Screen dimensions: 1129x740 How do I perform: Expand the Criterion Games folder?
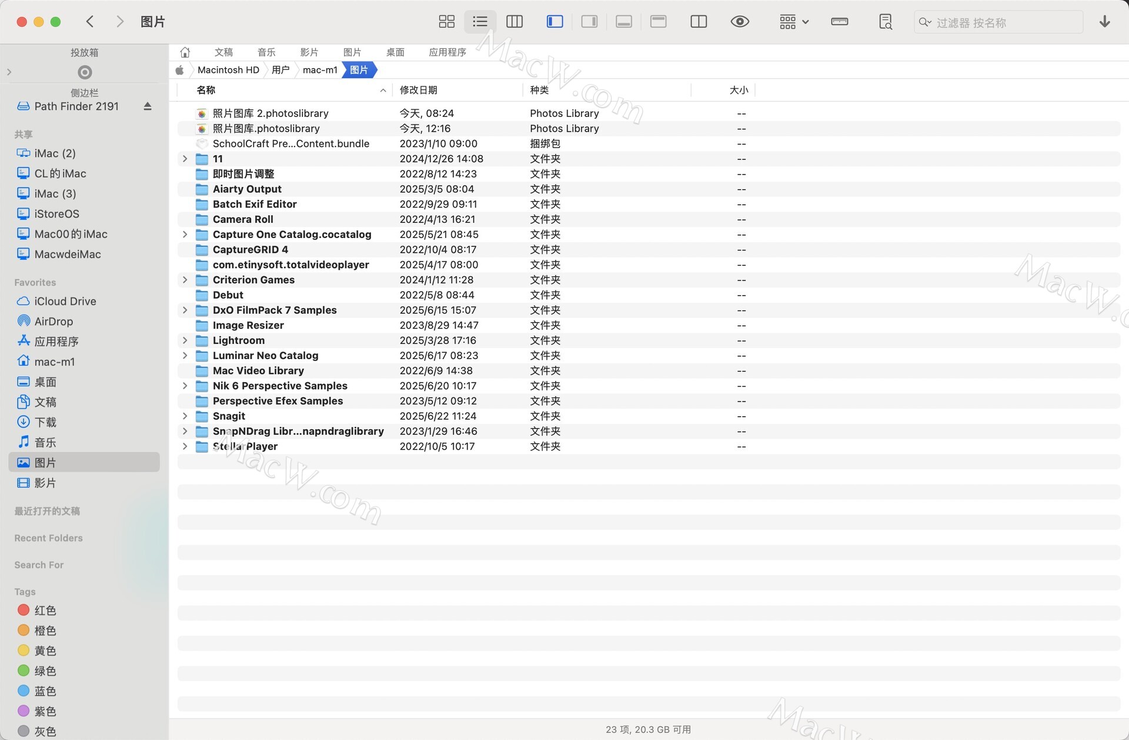tap(185, 280)
